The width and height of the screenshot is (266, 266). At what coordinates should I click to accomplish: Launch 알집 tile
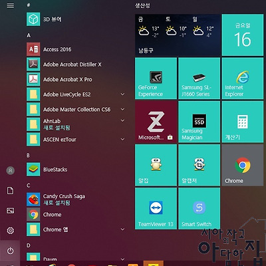156,165
